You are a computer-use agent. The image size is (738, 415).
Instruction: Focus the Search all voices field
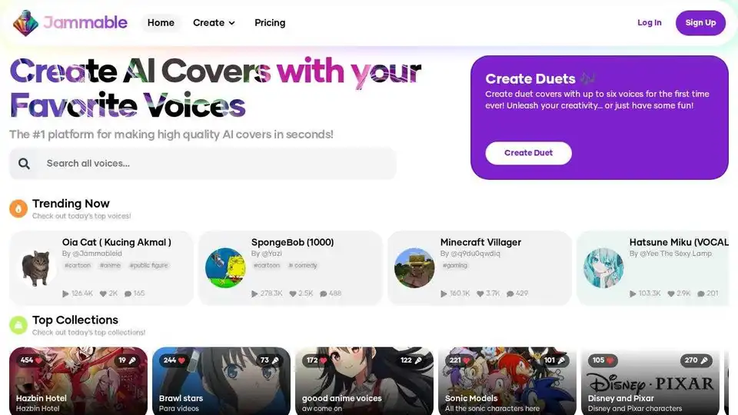(203, 164)
